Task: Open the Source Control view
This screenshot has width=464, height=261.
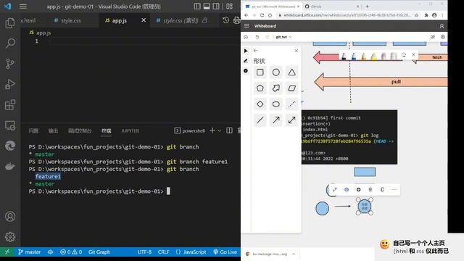Action: tap(10, 64)
